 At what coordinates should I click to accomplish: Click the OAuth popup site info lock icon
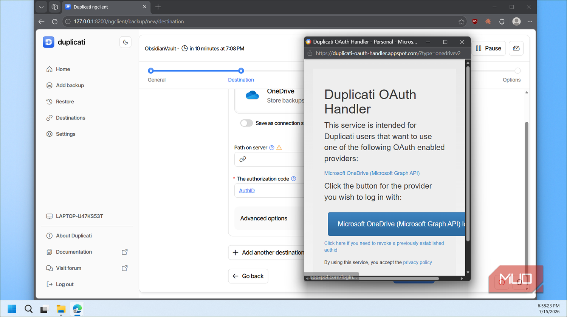(310, 53)
